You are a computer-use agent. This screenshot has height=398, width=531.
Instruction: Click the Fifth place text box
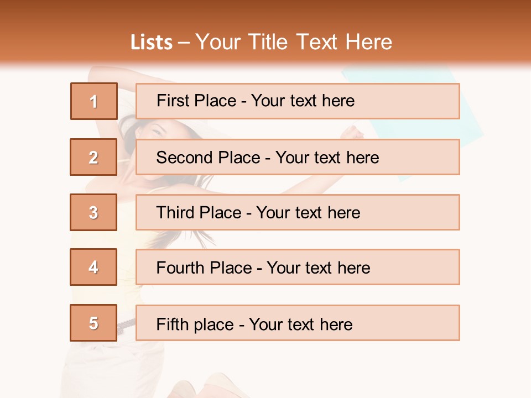point(298,323)
